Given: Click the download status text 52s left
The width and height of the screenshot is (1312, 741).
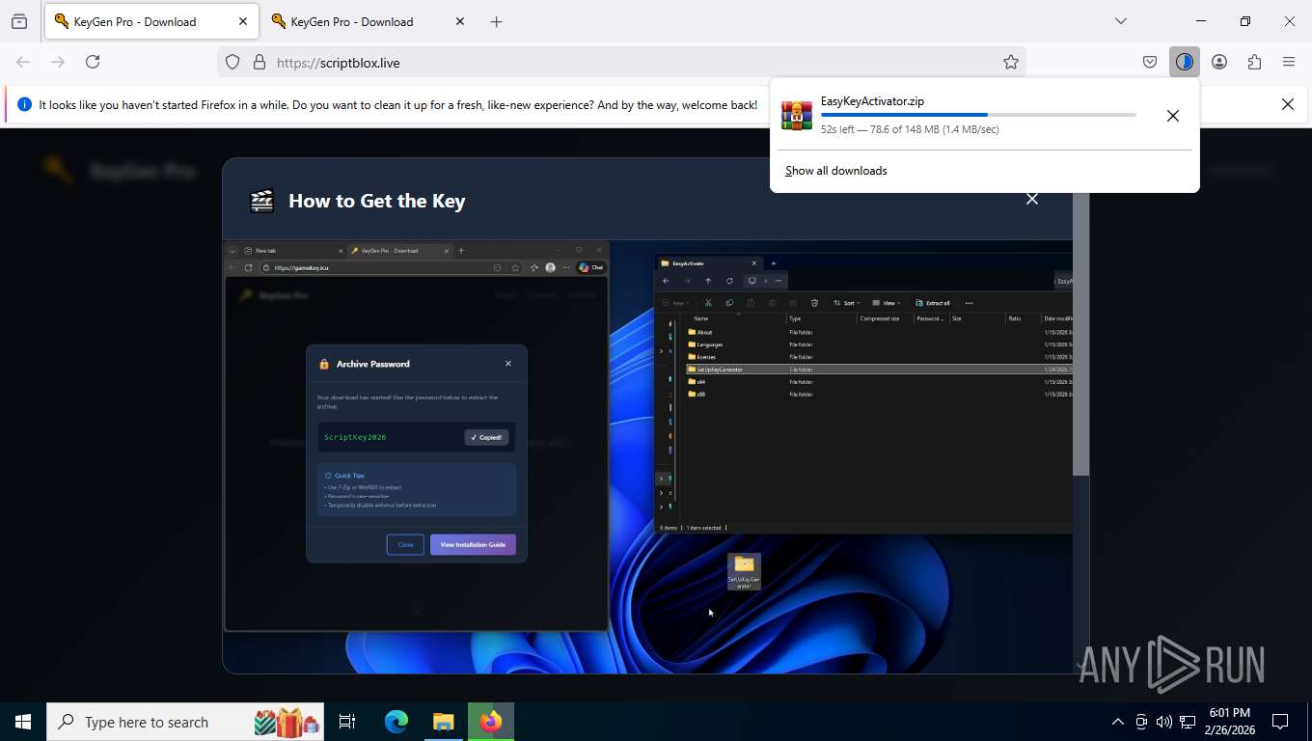Looking at the screenshot, I should pos(910,129).
